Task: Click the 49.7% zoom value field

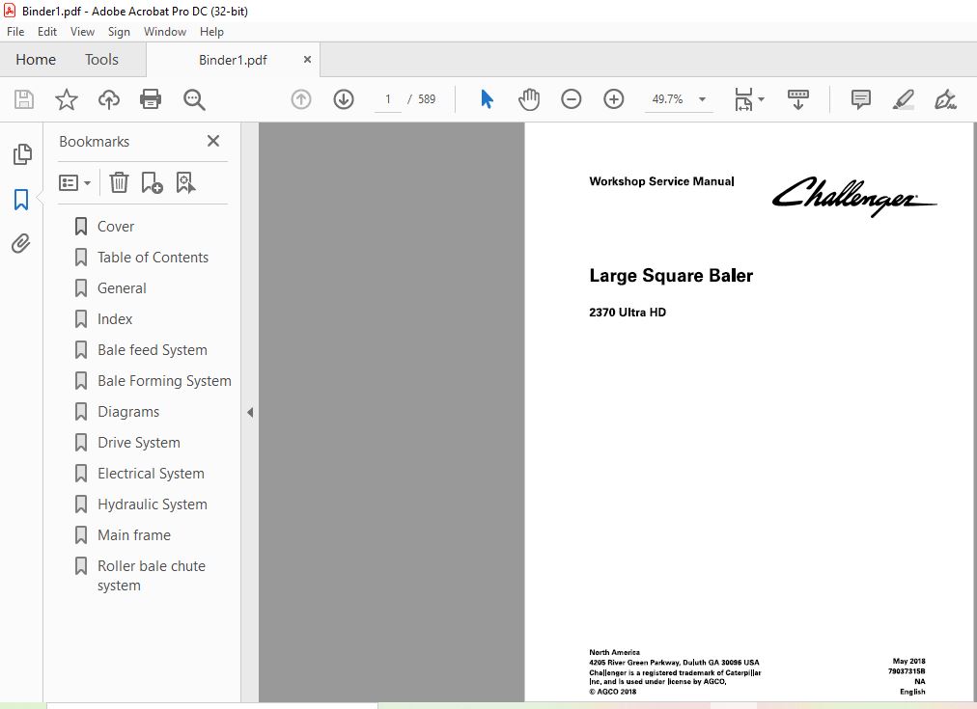Action: [x=667, y=99]
